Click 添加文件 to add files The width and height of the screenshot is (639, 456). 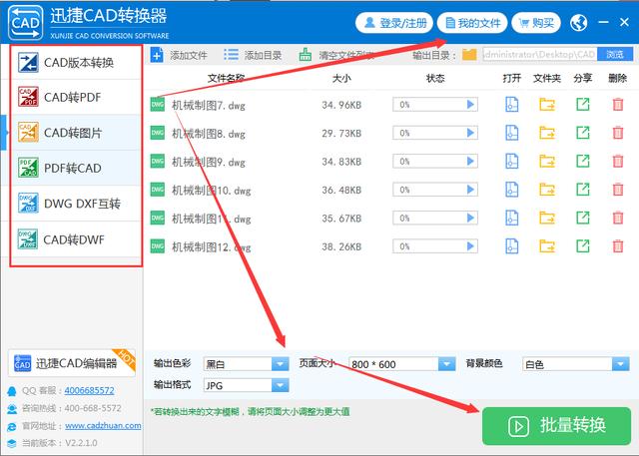point(179,55)
